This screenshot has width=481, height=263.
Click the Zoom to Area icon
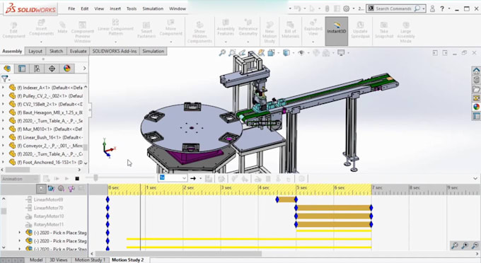click(x=232, y=53)
